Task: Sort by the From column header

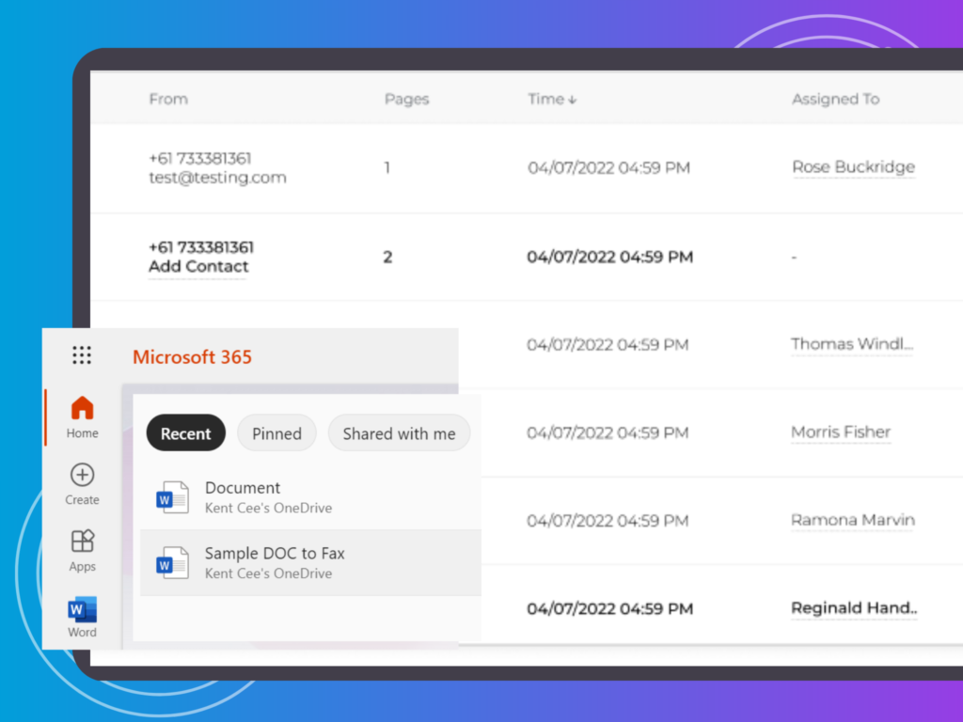Action: [x=168, y=99]
